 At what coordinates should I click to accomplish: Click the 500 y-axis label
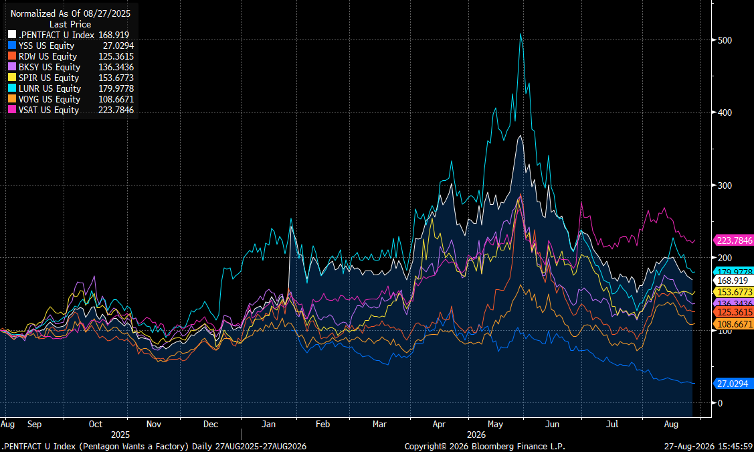pyautogui.click(x=725, y=40)
